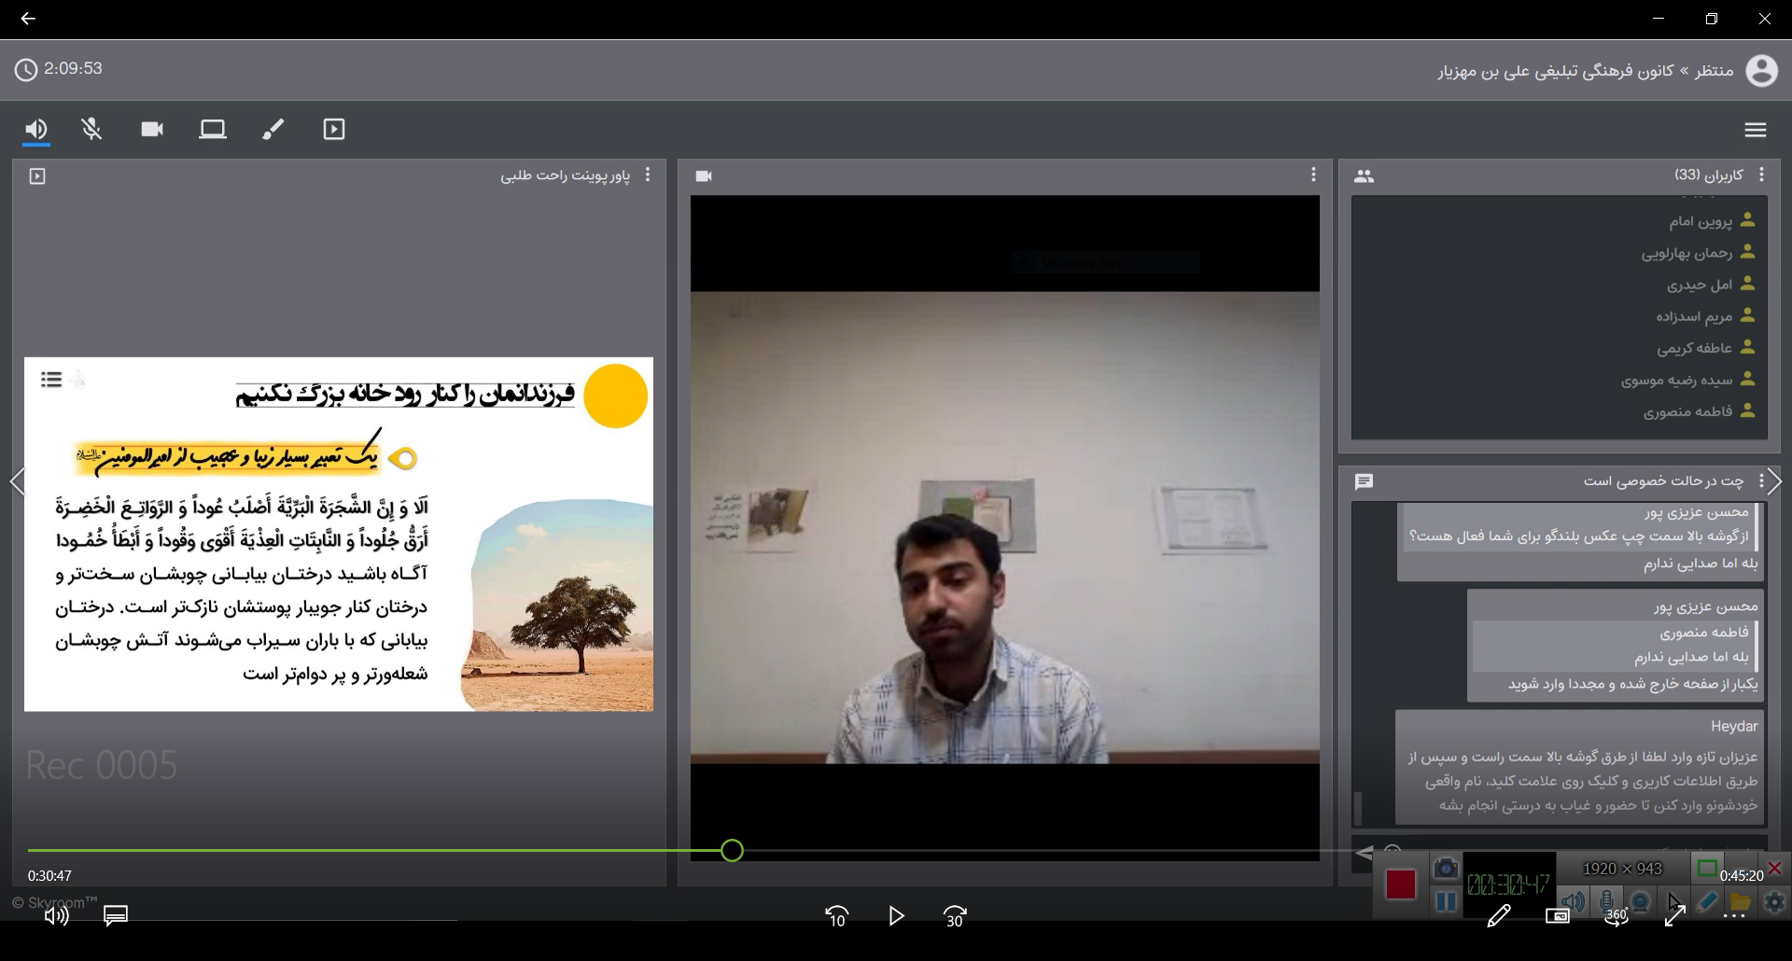Switch to mini view mode
This screenshot has height=961, width=1792.
(x=1558, y=916)
